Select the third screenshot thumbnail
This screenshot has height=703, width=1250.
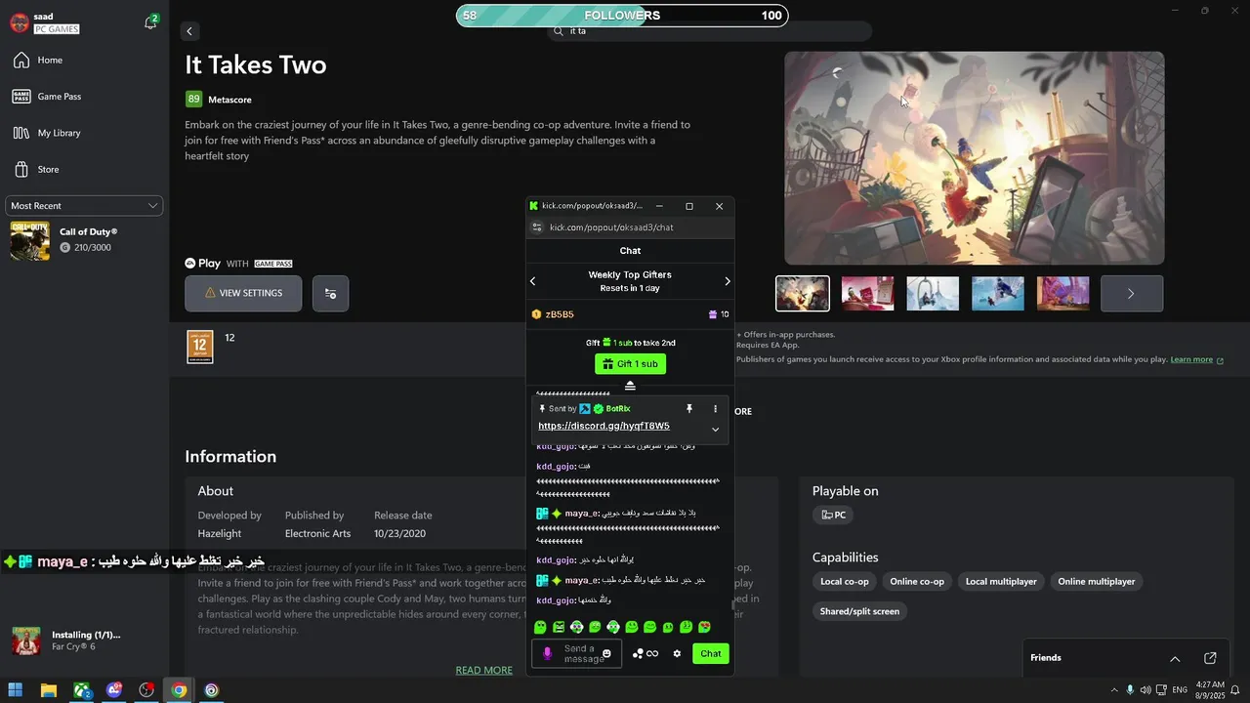click(x=933, y=293)
